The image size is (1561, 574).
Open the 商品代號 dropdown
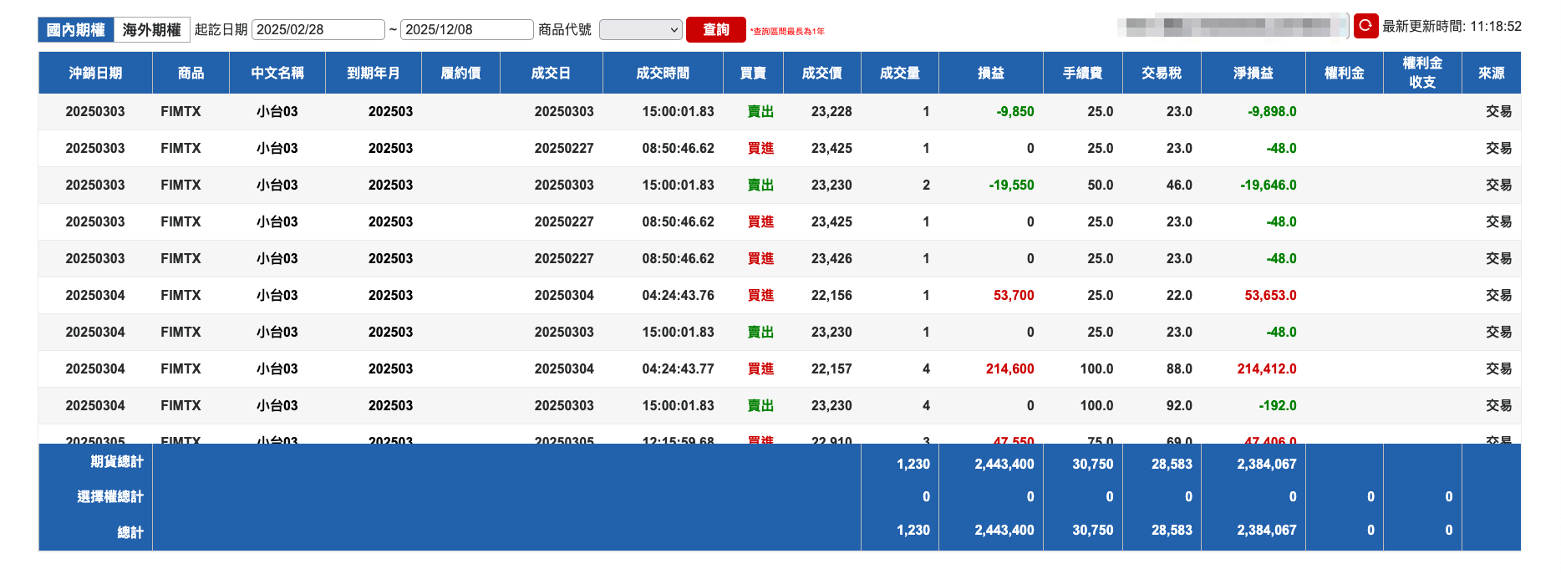(x=641, y=30)
